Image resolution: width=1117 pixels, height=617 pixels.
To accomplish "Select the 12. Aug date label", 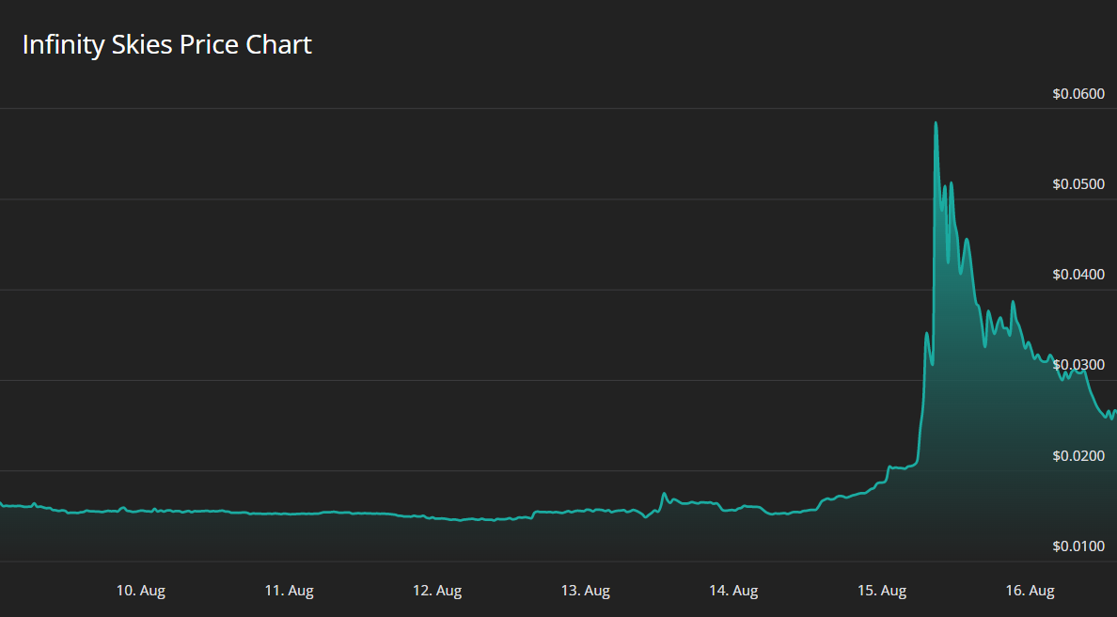I will pyautogui.click(x=437, y=591).
